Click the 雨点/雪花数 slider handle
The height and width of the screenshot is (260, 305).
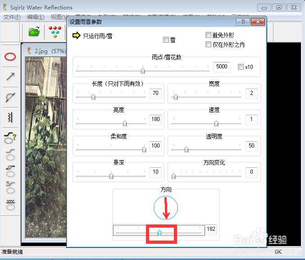(143, 71)
